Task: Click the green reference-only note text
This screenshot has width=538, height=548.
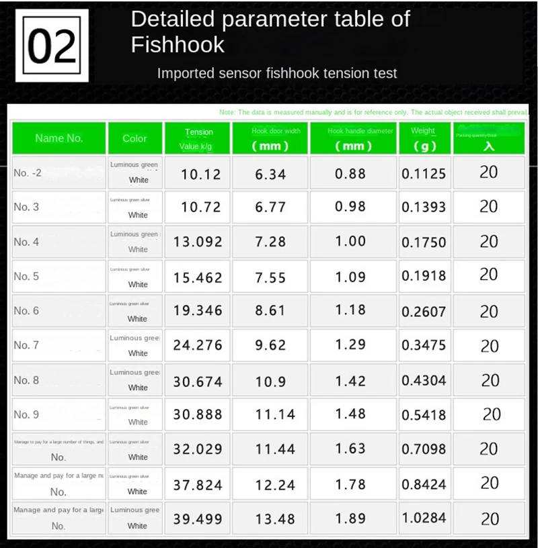Action: point(374,113)
